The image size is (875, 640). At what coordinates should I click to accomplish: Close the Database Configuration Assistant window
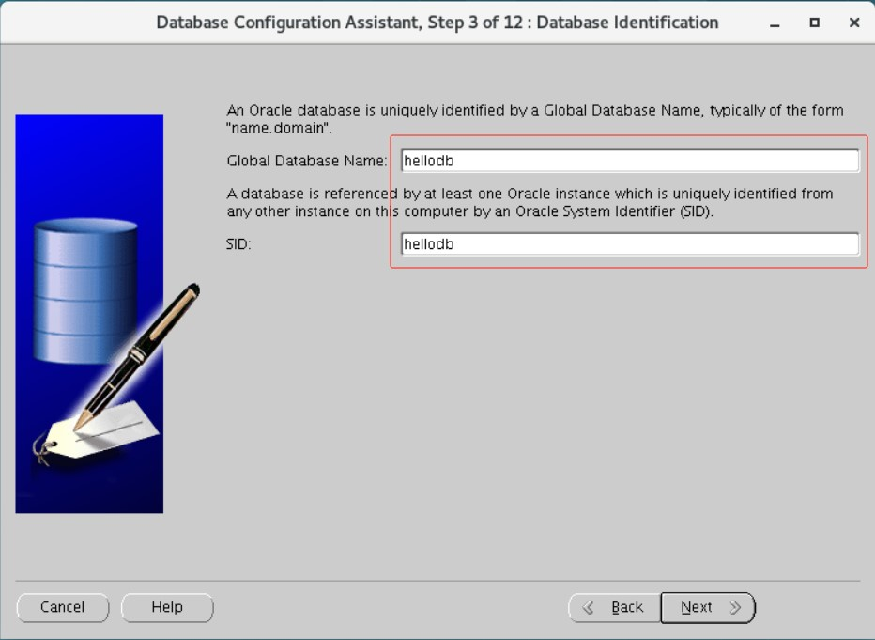click(854, 23)
